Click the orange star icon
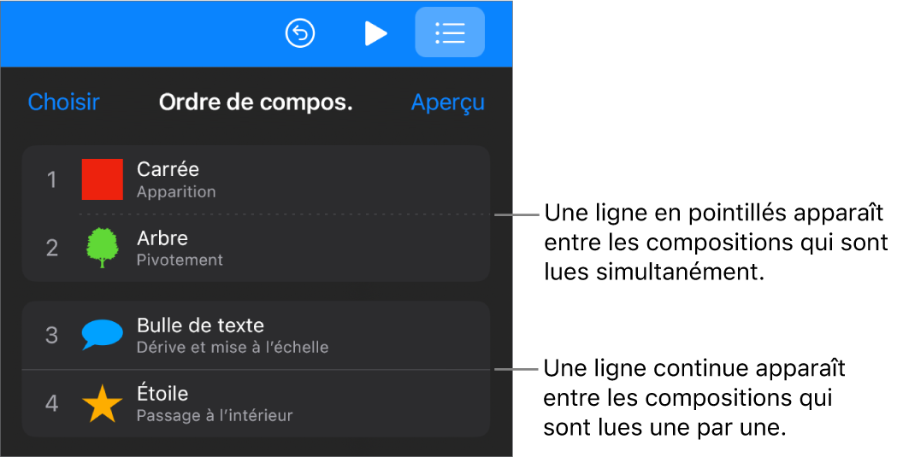The width and height of the screenshot is (903, 457). [x=102, y=403]
